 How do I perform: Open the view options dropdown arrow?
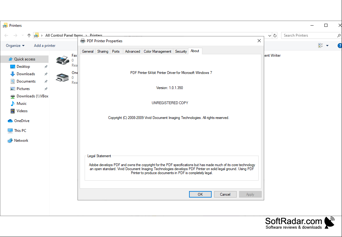(x=327, y=46)
